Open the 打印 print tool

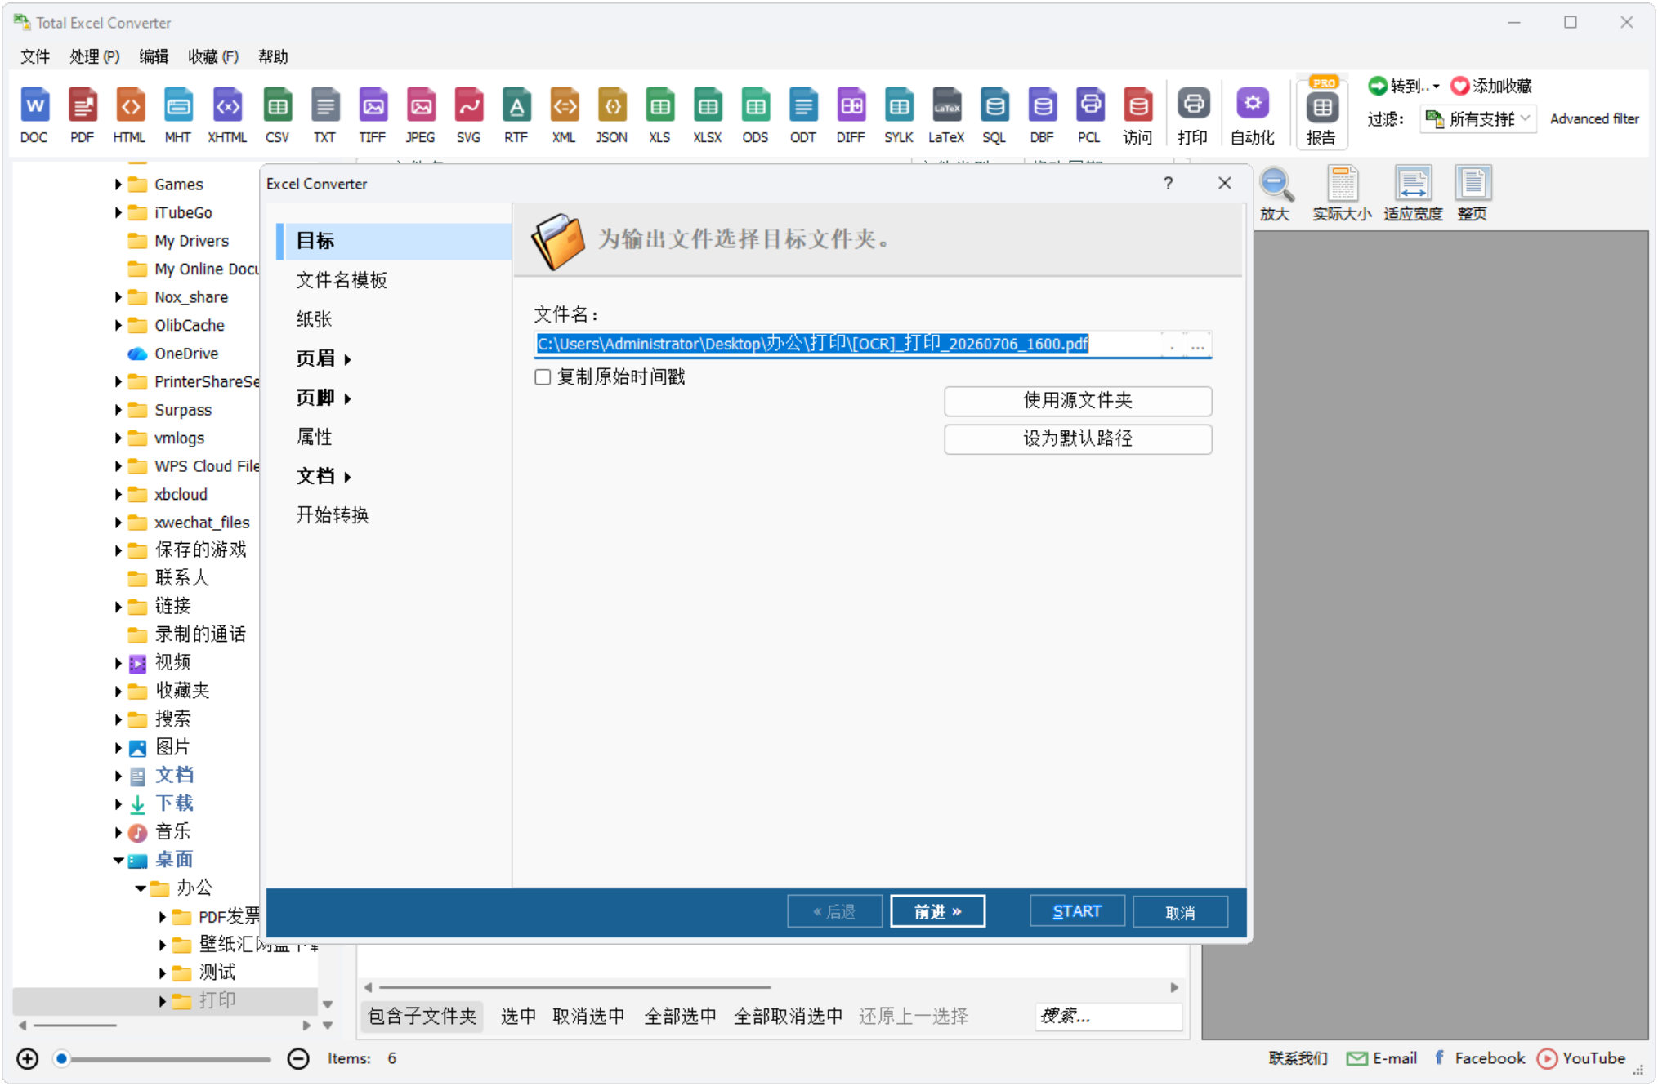1193,115
